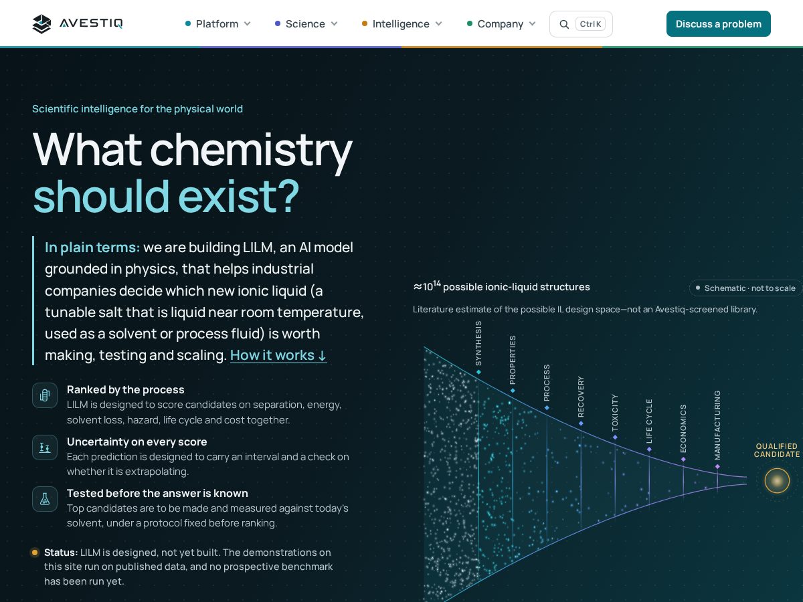This screenshot has width=803, height=602.
Task: Expand the Science chevron arrow
Action: click(x=334, y=24)
